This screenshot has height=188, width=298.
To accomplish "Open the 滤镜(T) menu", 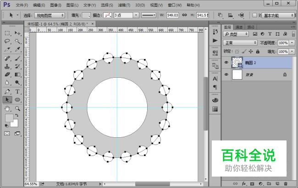I will point(124,5).
